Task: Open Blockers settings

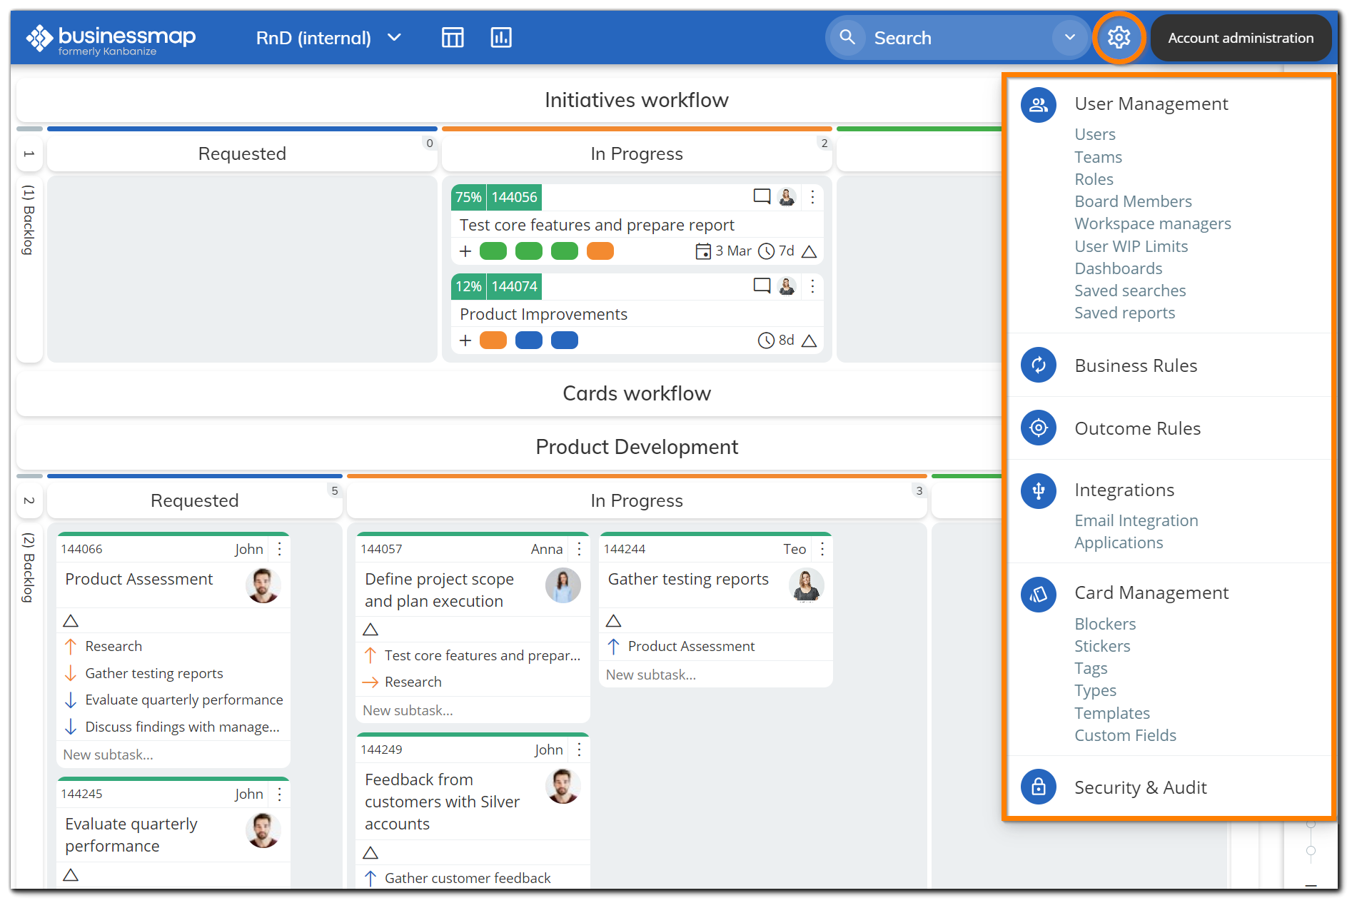Action: tap(1105, 624)
